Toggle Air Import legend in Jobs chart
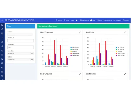This screenshot has width=131, height=98. click(x=120, y=49)
